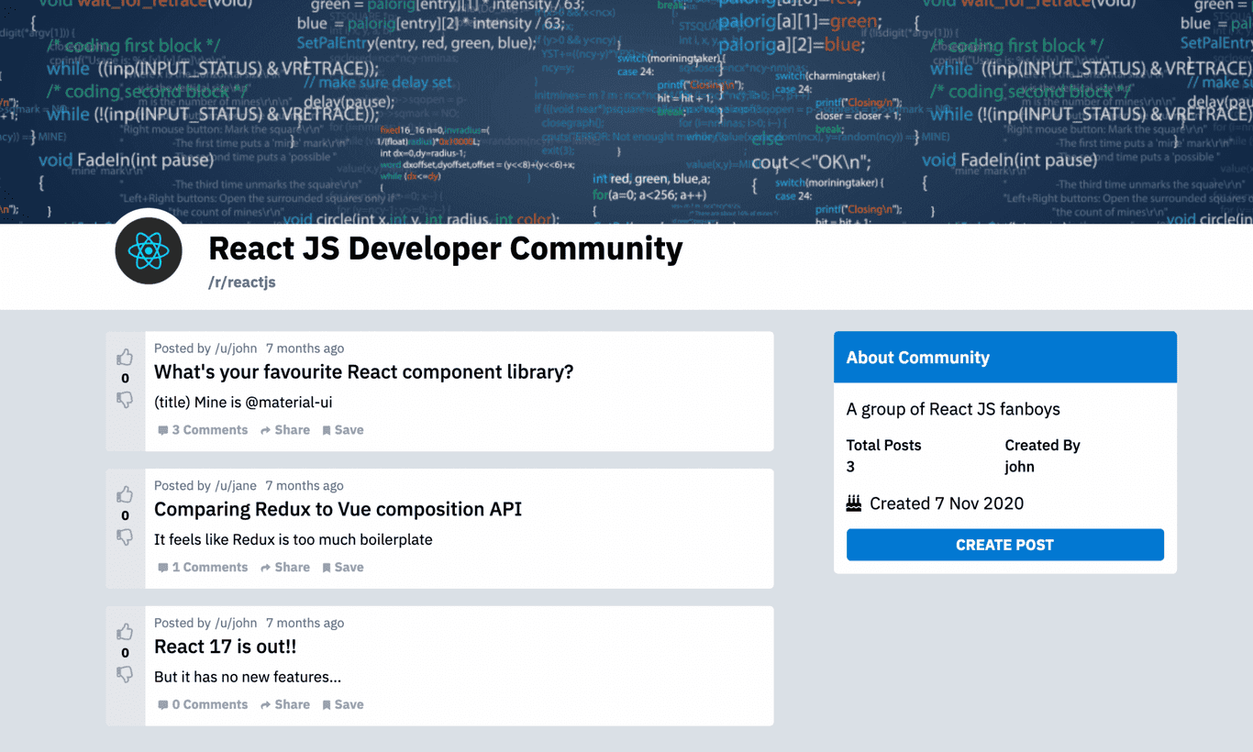Upvote the "React 17 is out!!" post
Screen dimensions: 1253x752
click(x=125, y=632)
